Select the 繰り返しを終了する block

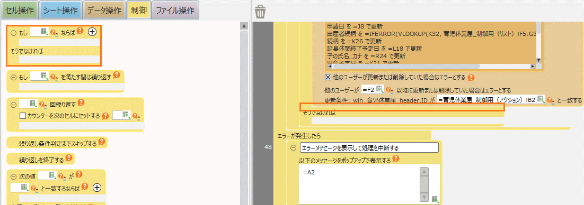(x=41, y=160)
